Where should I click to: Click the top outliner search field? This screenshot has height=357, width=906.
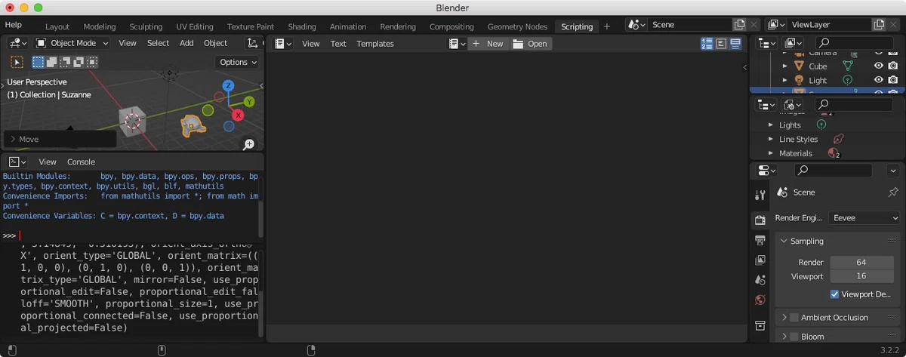coord(854,43)
